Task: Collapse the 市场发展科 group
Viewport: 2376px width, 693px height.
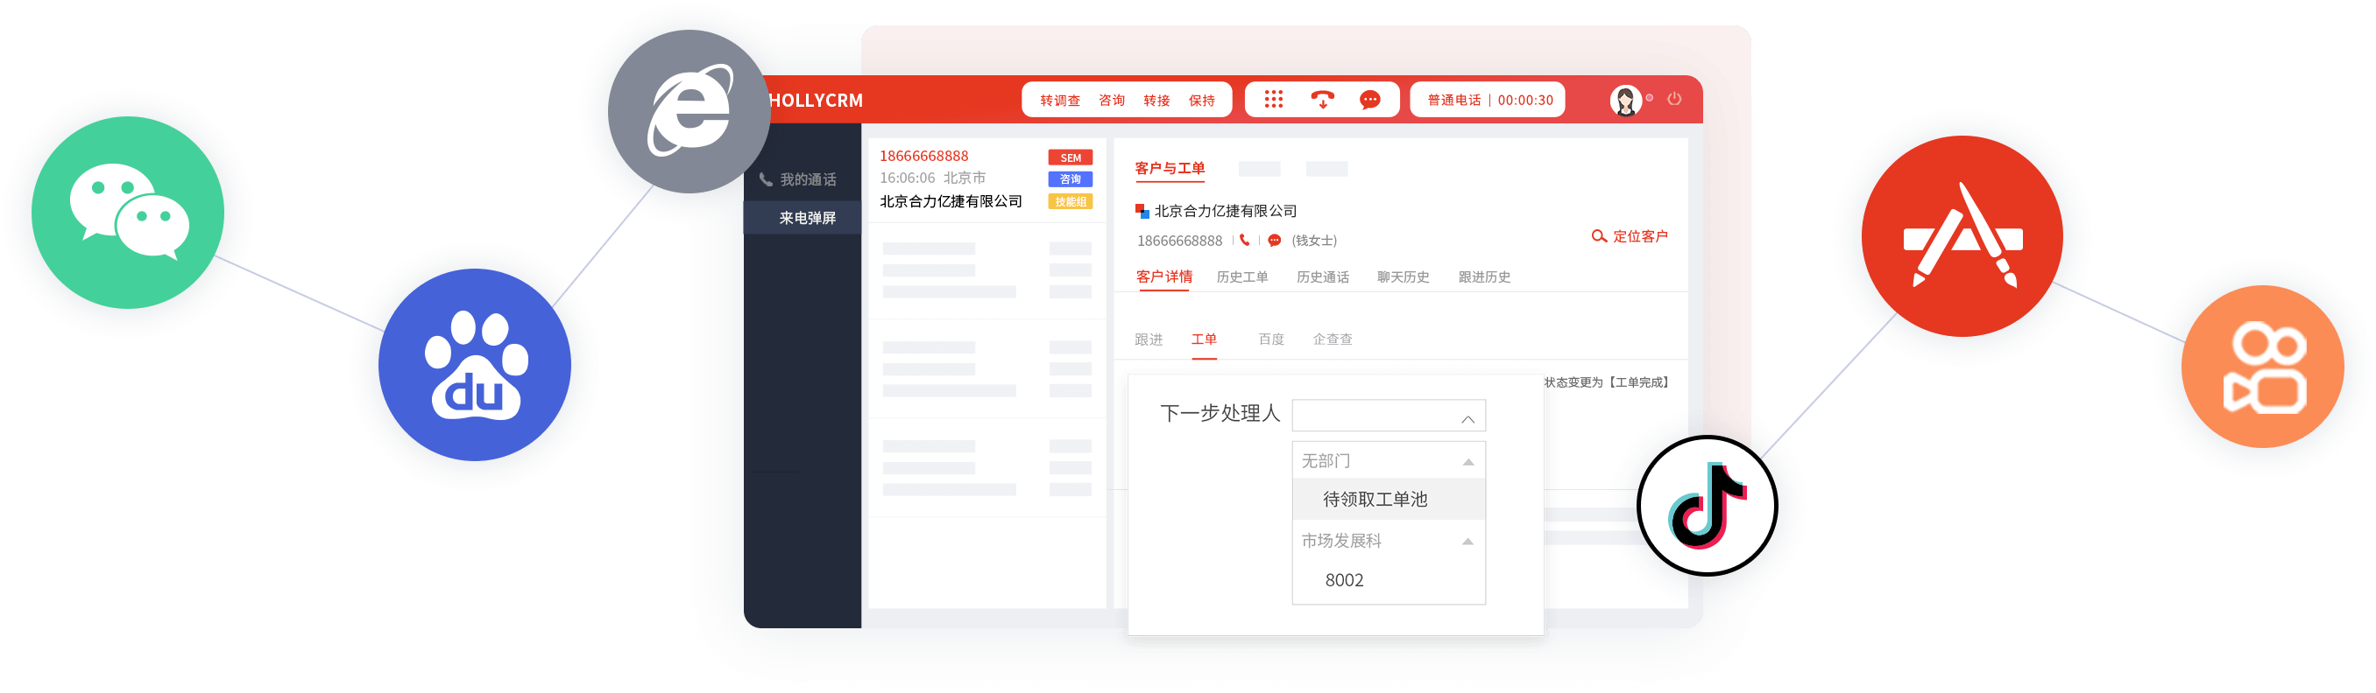Action: [x=1467, y=542]
